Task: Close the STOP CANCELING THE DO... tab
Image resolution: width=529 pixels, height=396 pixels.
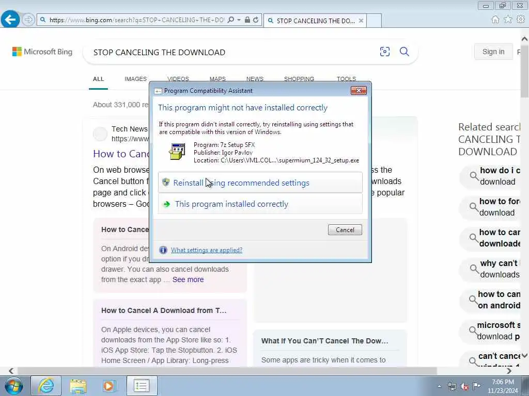Action: 361,21
